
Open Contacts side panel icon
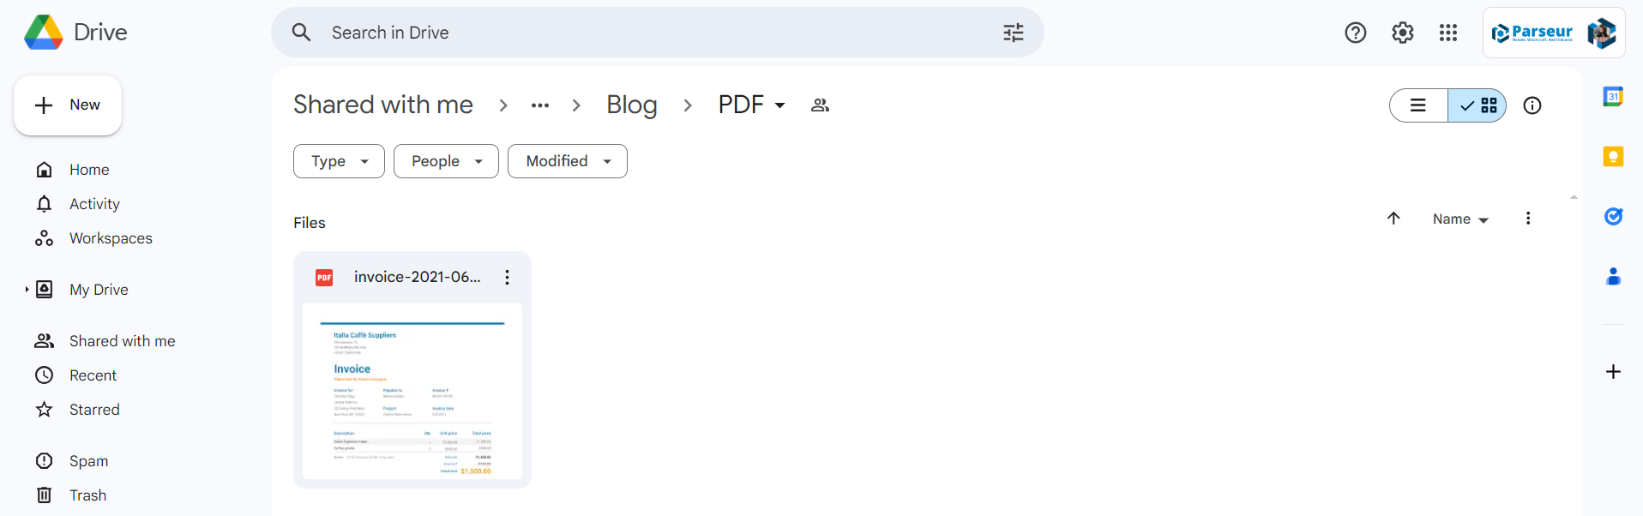point(1613,276)
